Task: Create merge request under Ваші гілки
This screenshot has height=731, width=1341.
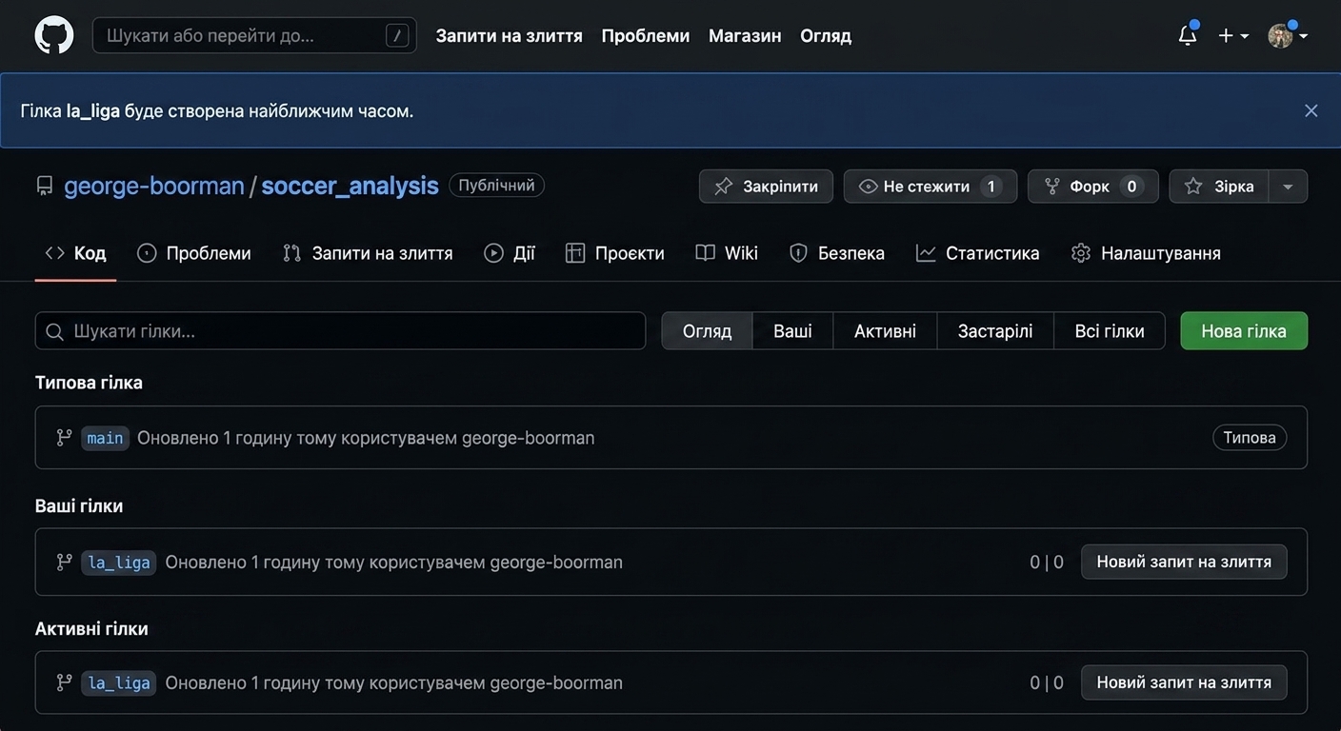Action: click(x=1184, y=562)
